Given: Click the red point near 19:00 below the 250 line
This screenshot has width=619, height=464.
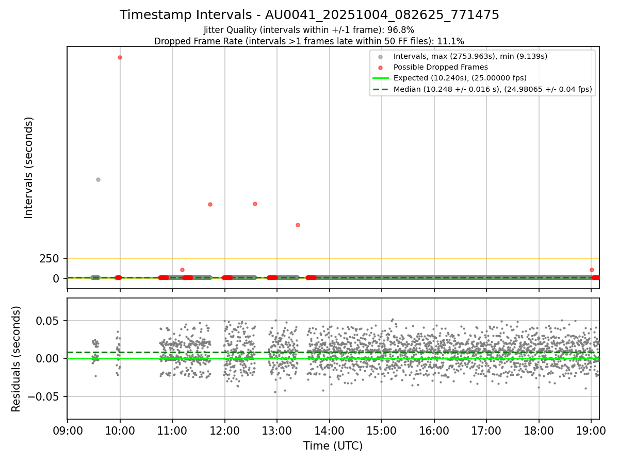Looking at the screenshot, I should (x=592, y=270).
